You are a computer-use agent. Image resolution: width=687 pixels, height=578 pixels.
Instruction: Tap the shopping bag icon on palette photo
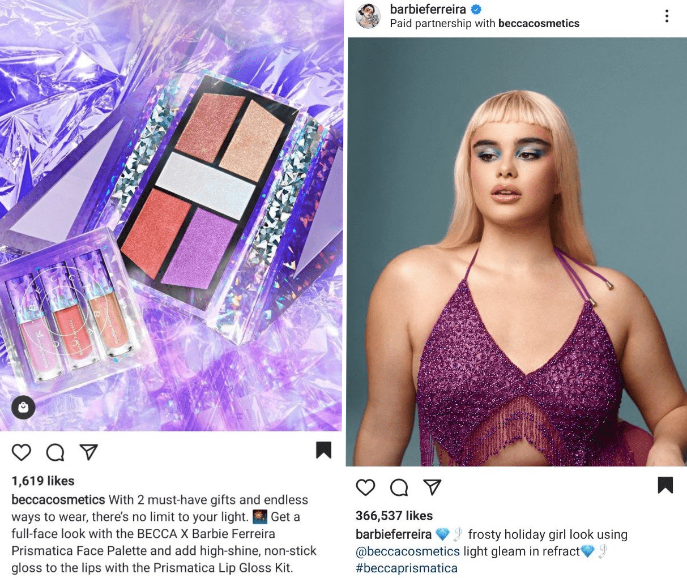click(x=23, y=407)
